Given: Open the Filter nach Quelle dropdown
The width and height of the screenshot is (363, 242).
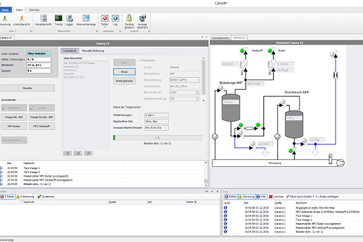Looking at the screenshot, I should (x=300, y=197).
